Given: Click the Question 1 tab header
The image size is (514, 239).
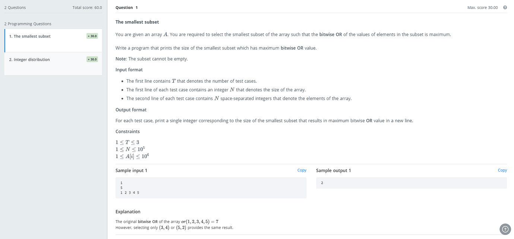Looking at the screenshot, I should pyautogui.click(x=126, y=7).
